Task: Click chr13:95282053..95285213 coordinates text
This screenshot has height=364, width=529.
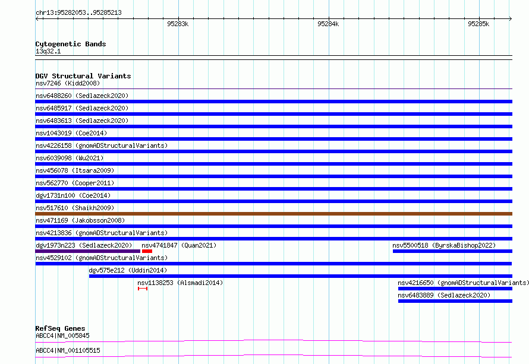Action: (78, 12)
